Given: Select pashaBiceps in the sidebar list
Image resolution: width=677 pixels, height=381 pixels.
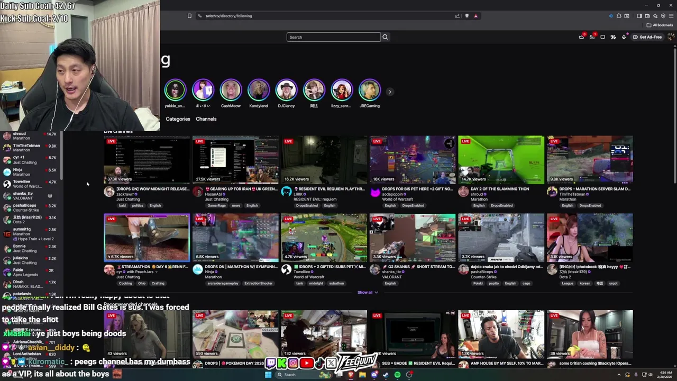Looking at the screenshot, I should [30, 207].
